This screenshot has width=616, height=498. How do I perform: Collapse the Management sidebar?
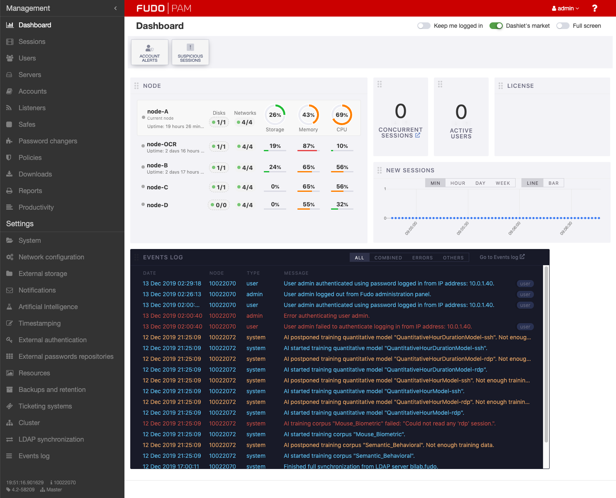pyautogui.click(x=115, y=8)
